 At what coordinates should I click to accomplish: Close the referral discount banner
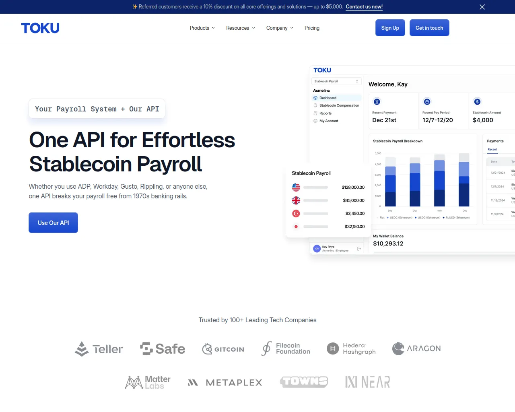coord(482,7)
